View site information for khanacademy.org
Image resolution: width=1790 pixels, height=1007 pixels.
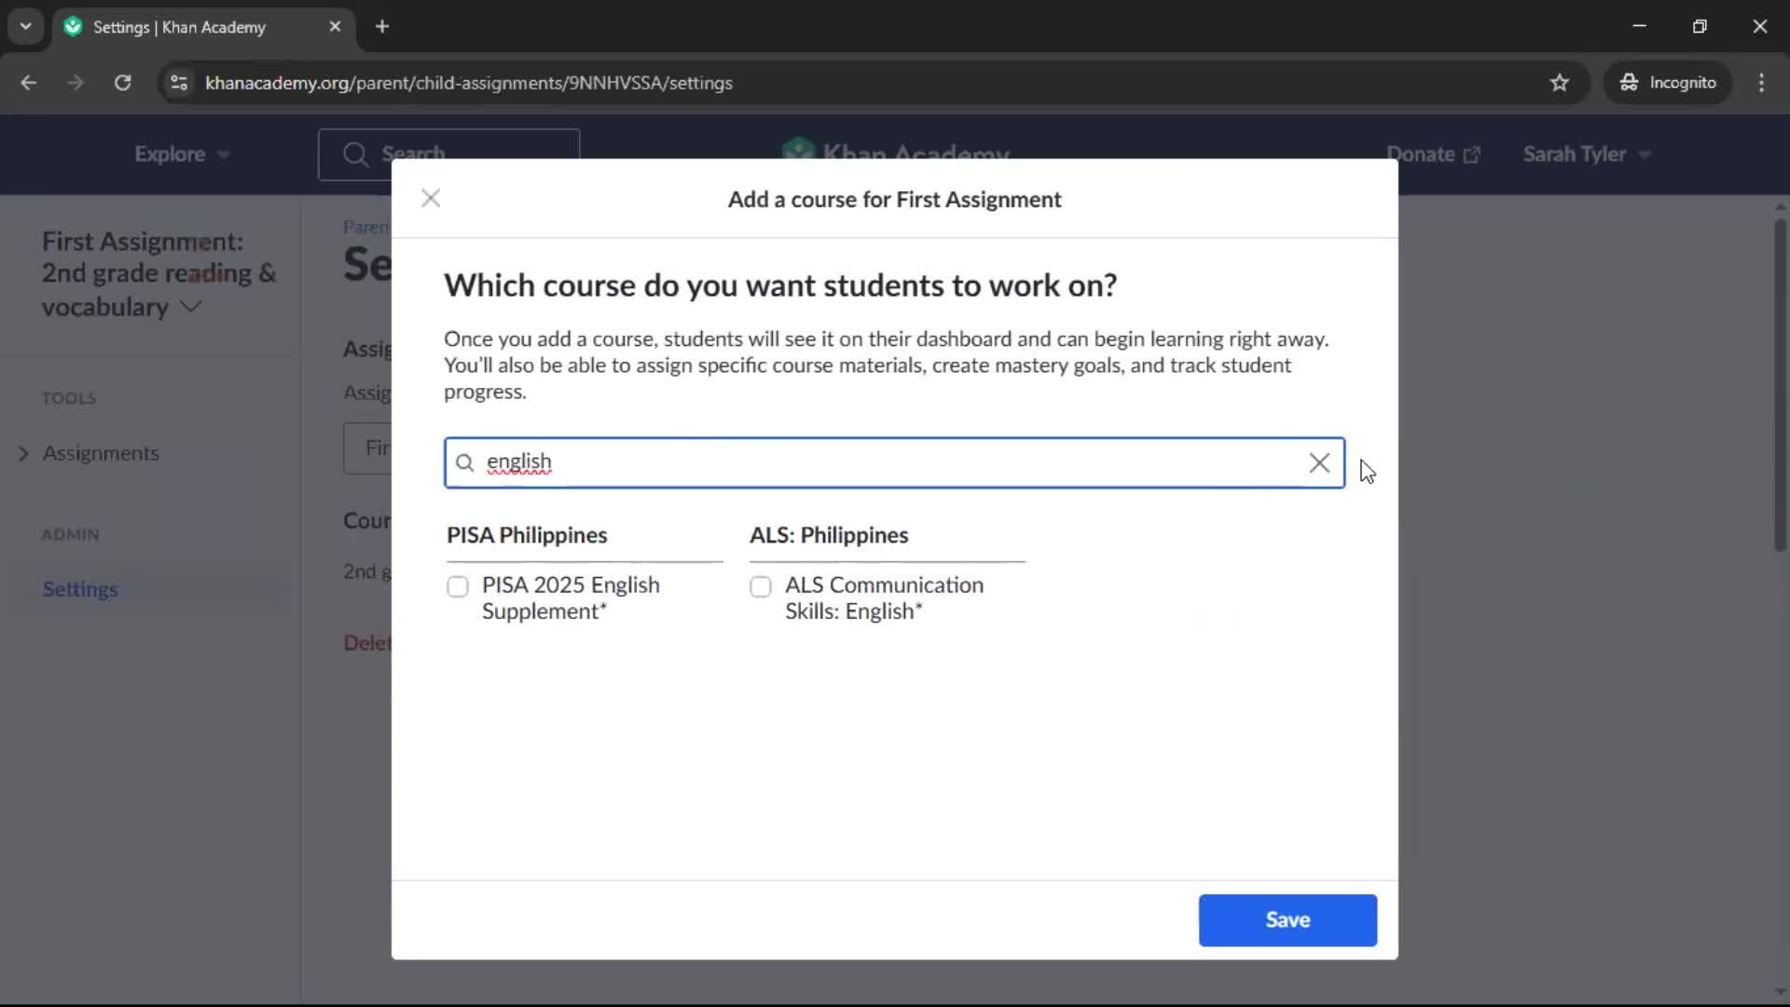[x=179, y=82]
